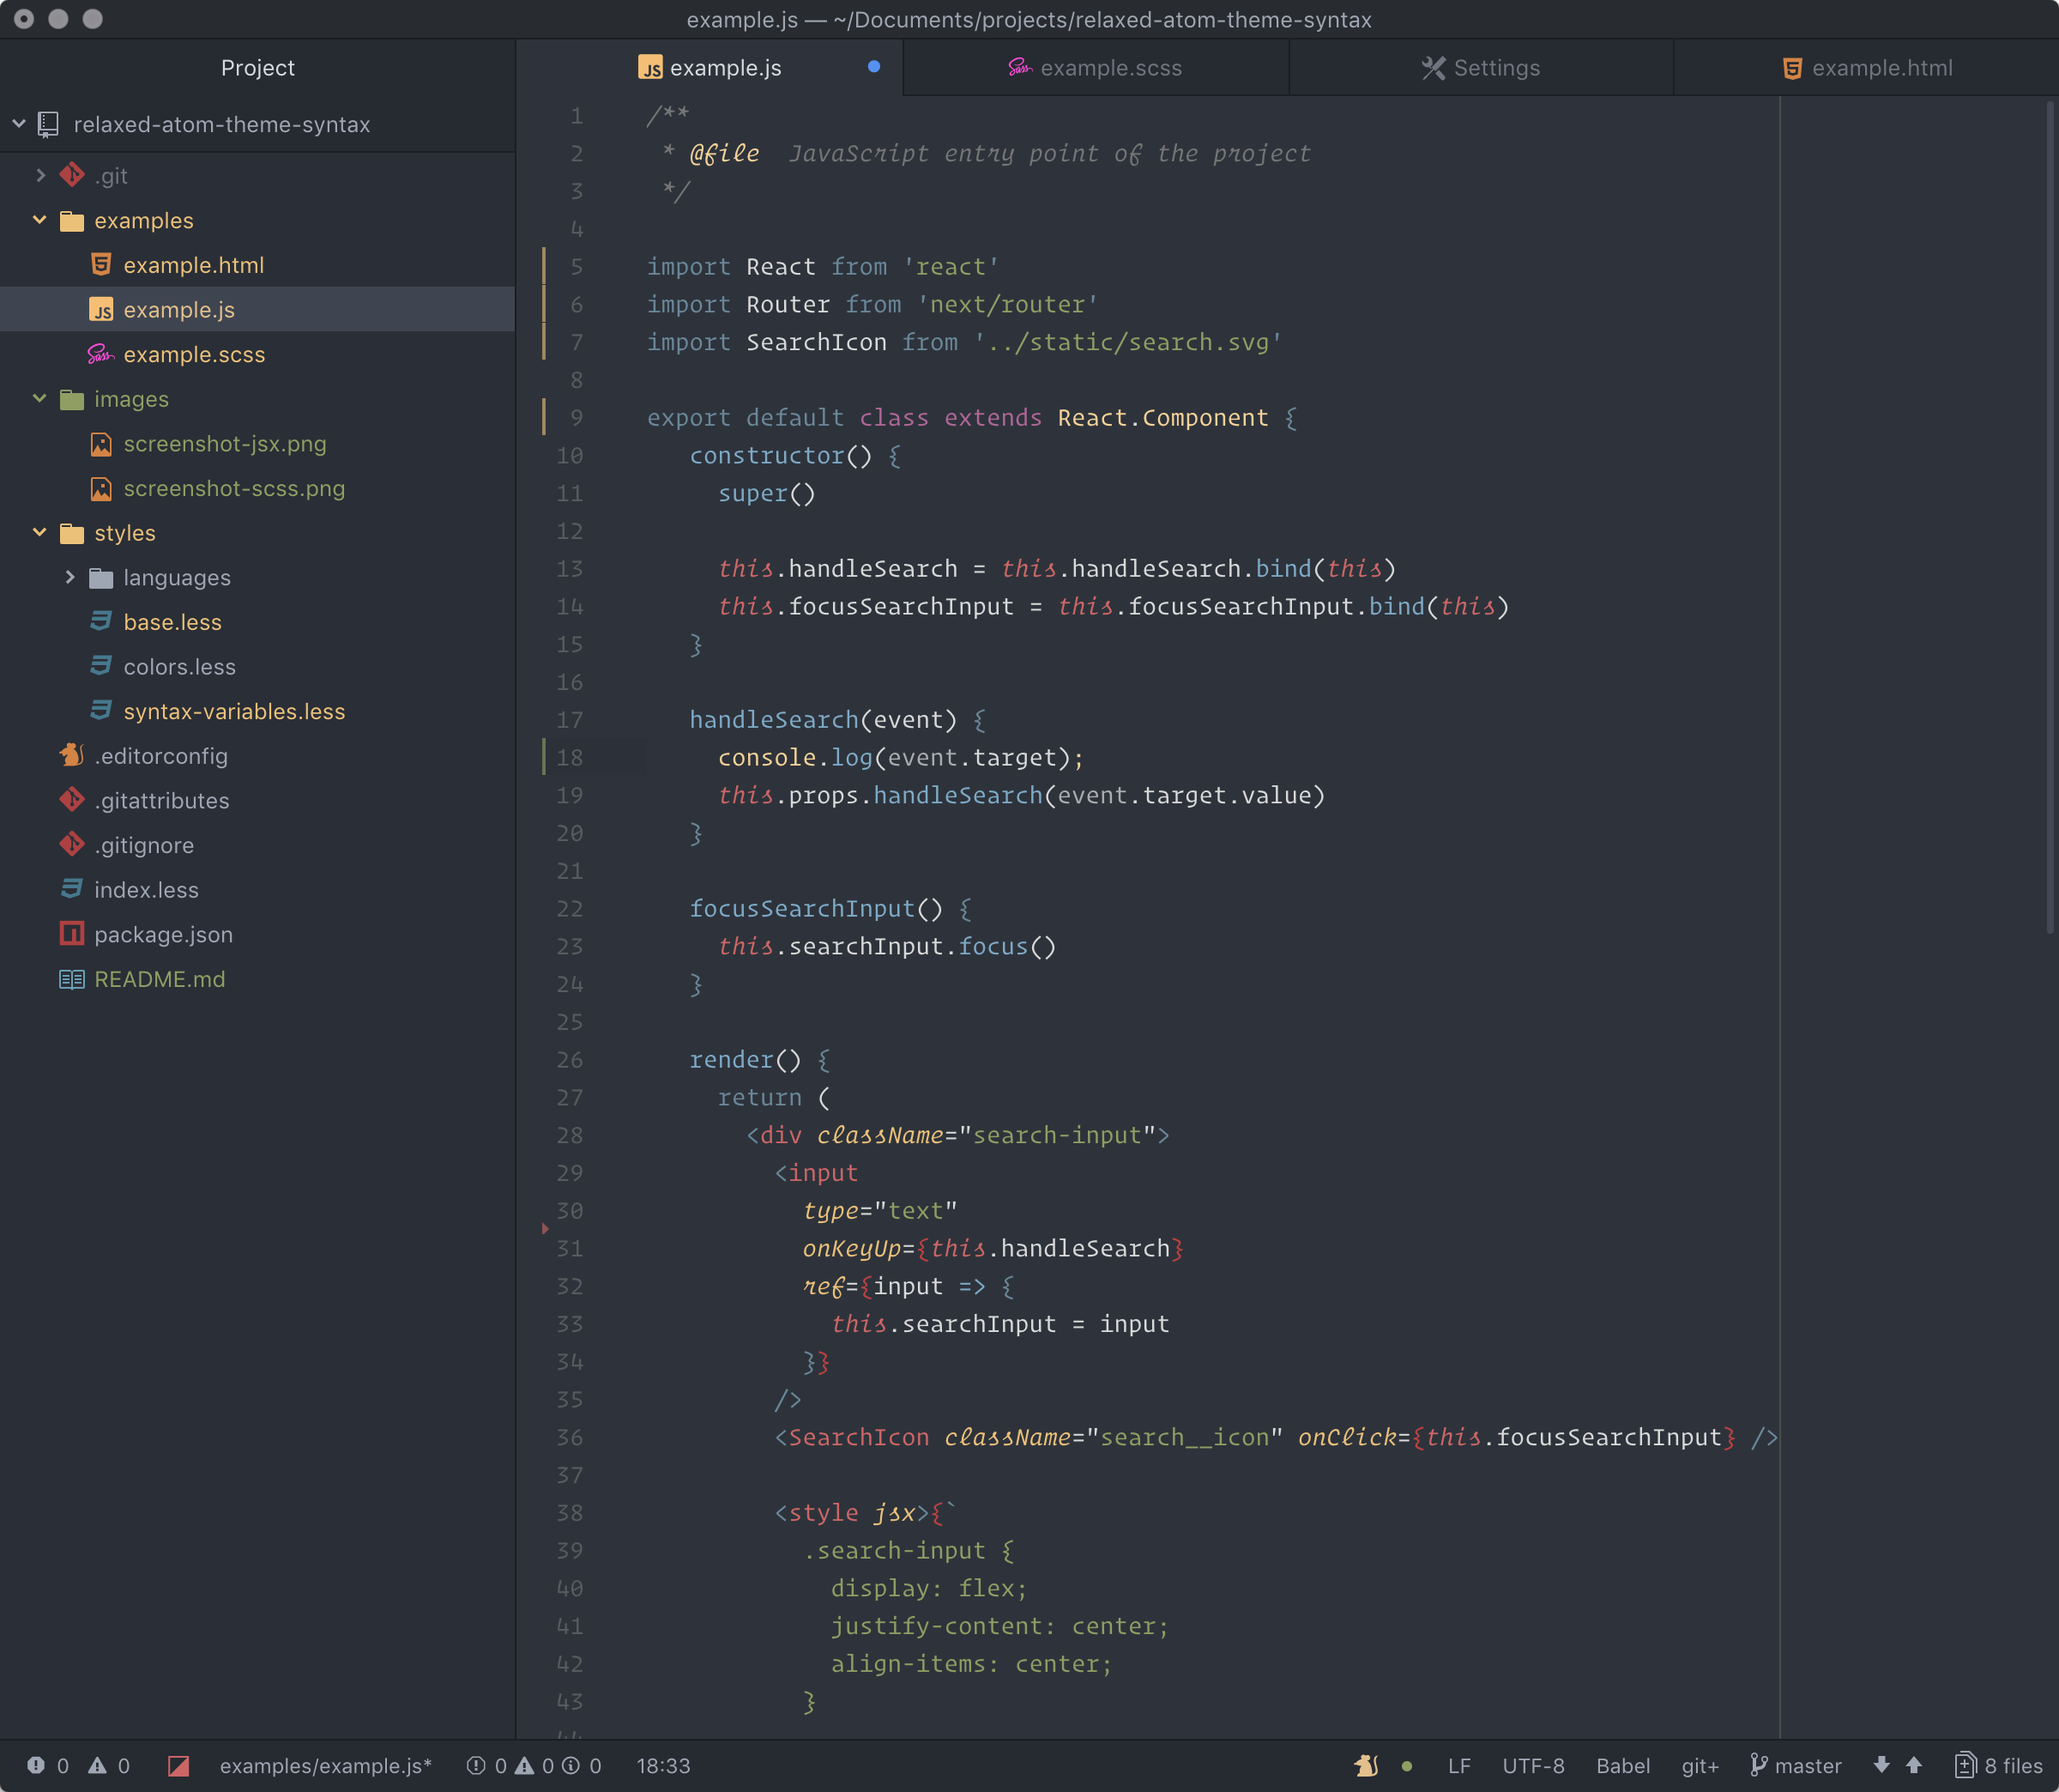
Task: Expand the .git folder
Action: pos(40,175)
